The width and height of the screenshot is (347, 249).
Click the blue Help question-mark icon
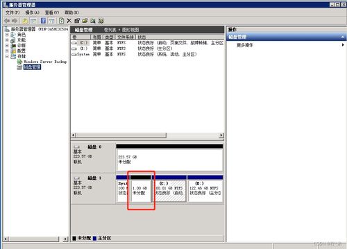point(43,21)
